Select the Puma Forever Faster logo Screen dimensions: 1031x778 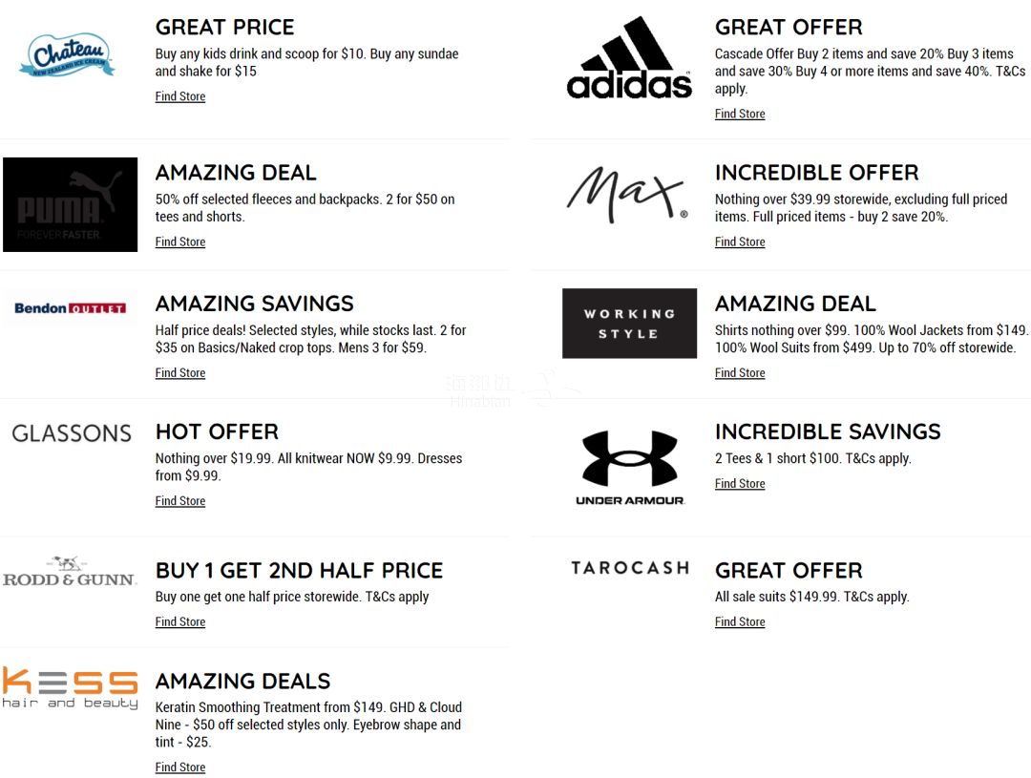(71, 204)
